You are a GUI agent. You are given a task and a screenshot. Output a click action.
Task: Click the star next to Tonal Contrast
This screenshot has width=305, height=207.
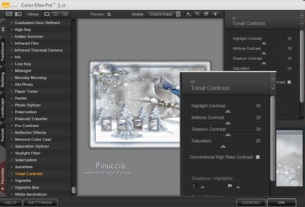12,174
